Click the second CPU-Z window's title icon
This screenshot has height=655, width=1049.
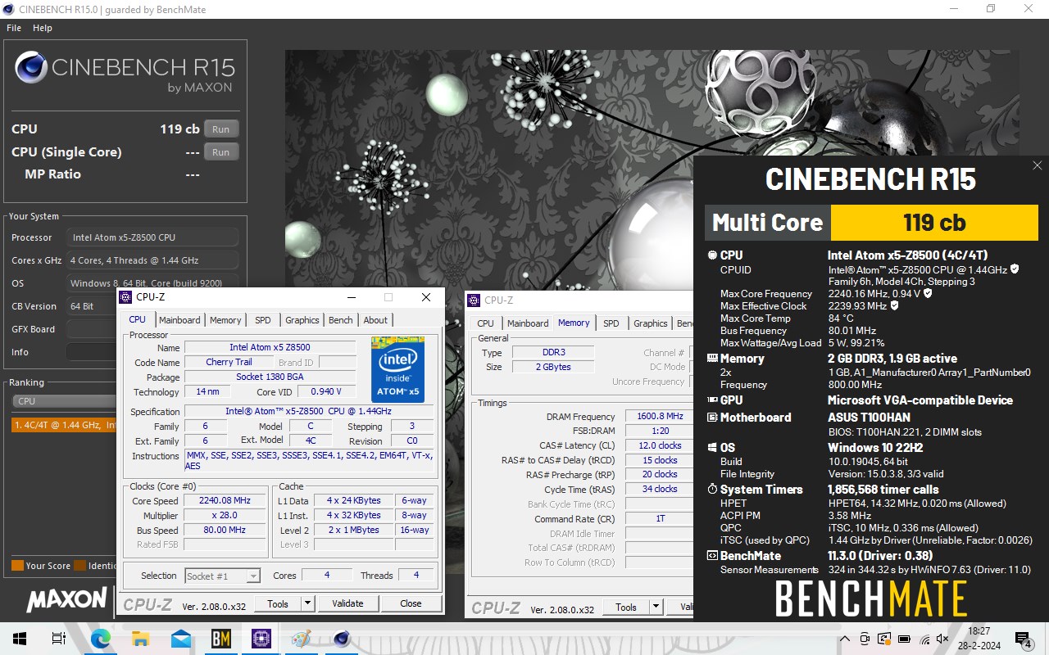[x=475, y=300]
